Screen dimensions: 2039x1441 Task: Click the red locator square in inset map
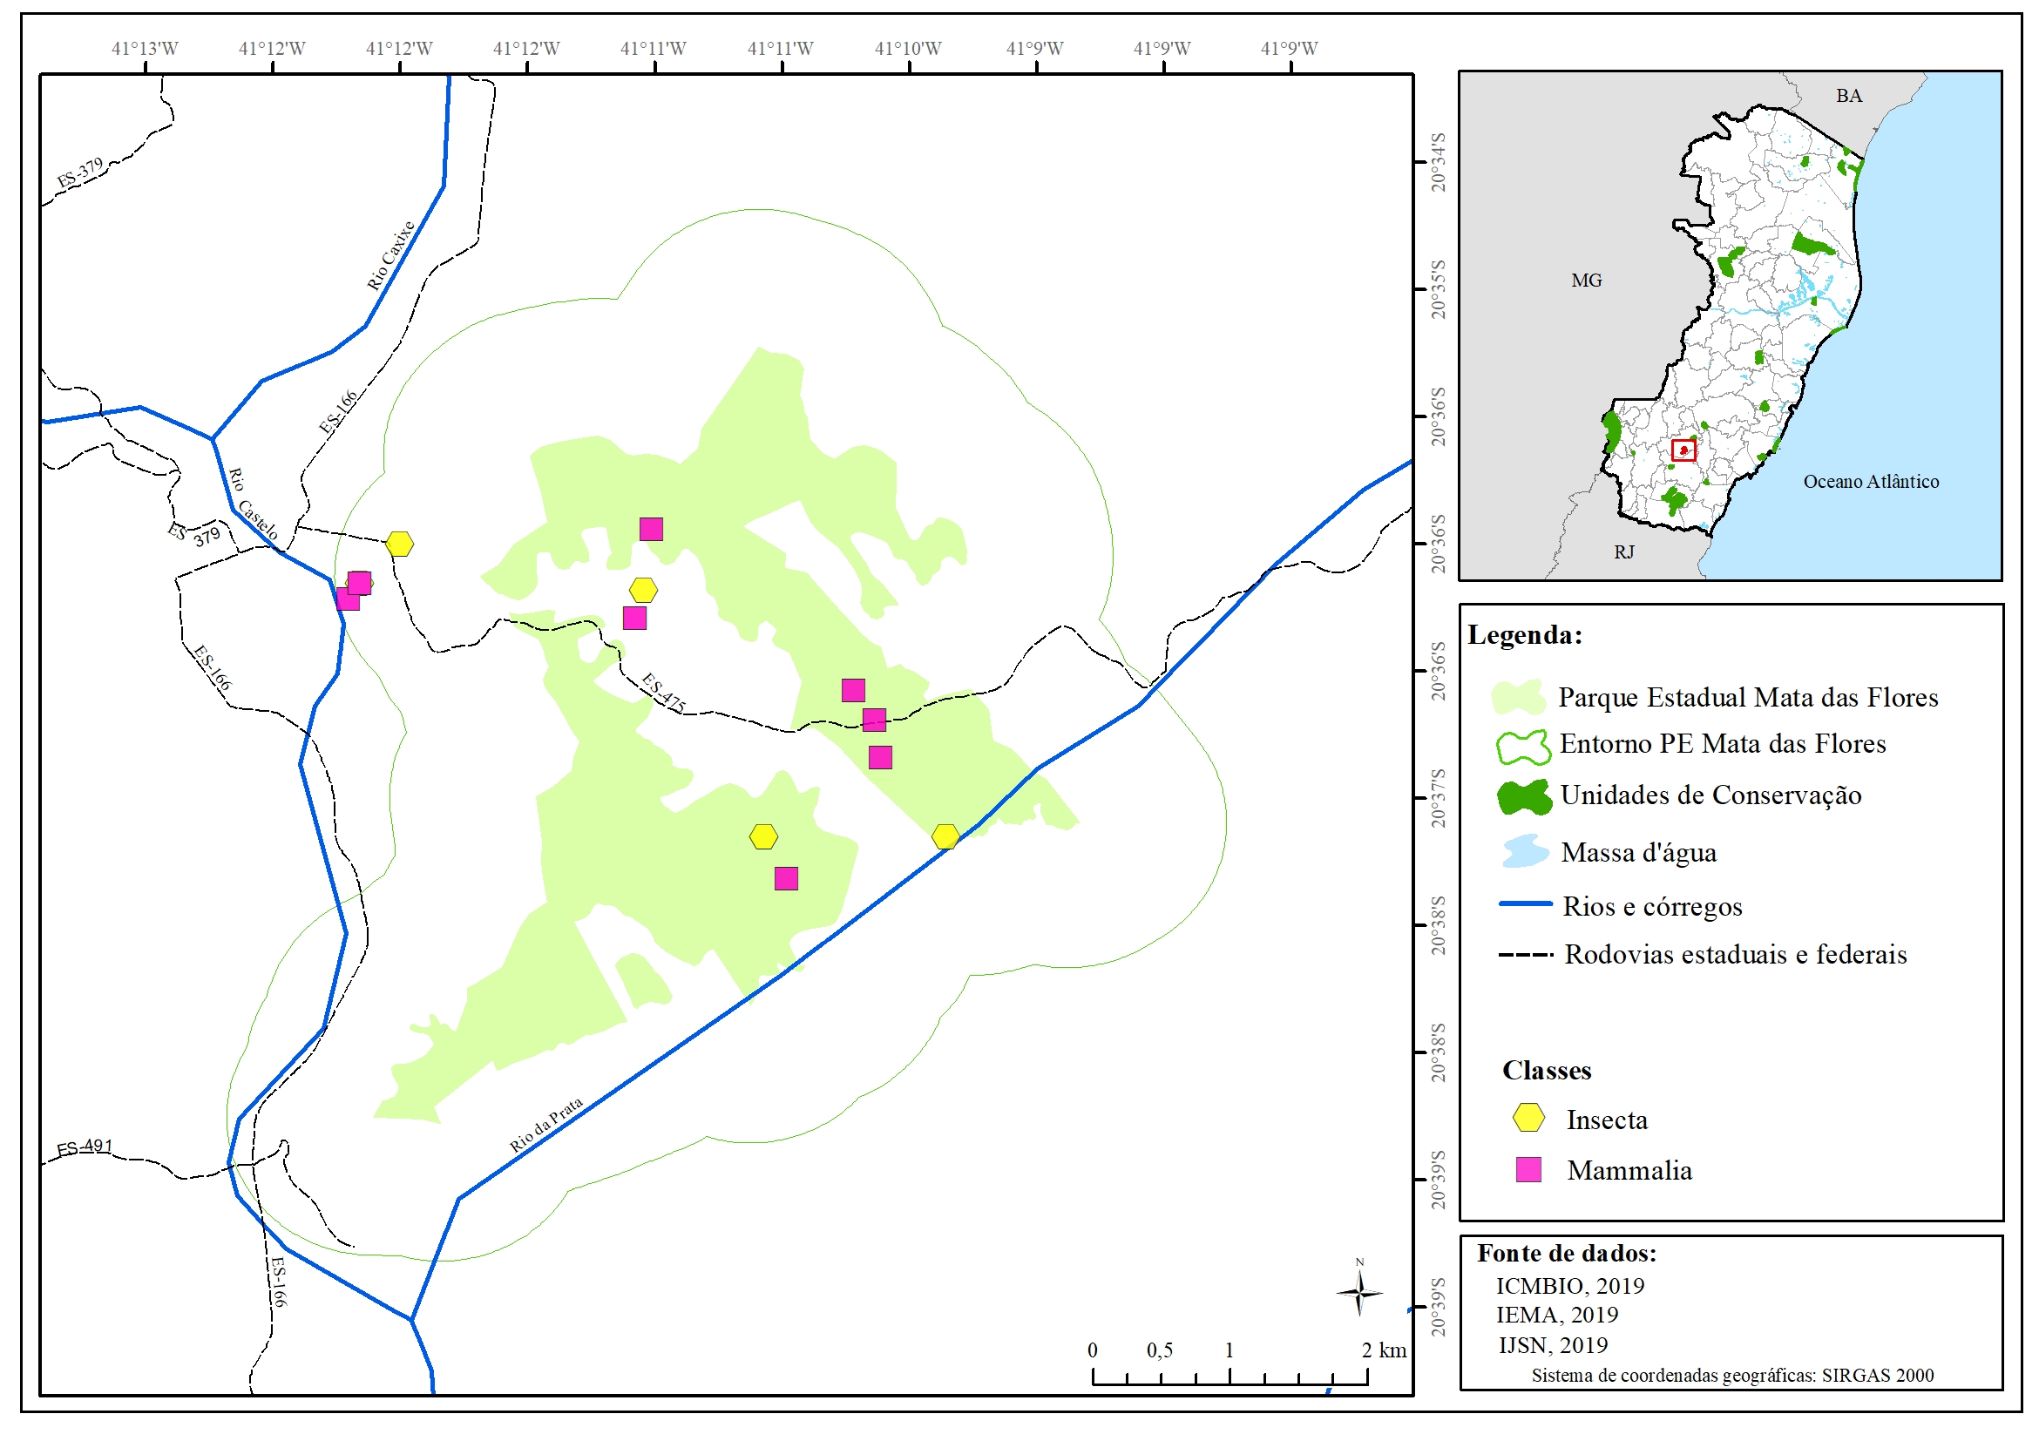pyautogui.click(x=1683, y=450)
